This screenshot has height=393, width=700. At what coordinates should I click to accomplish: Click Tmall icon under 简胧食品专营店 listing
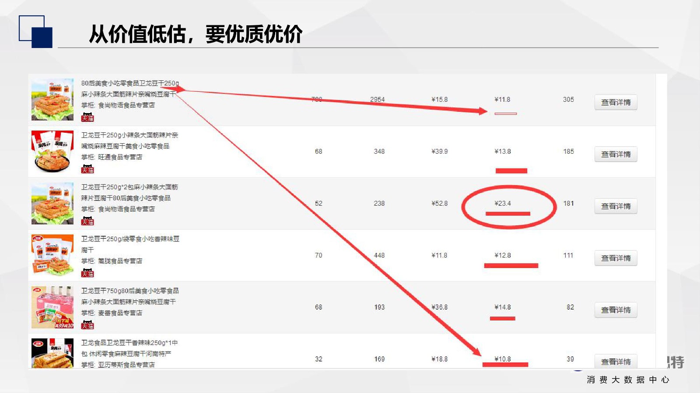click(87, 273)
